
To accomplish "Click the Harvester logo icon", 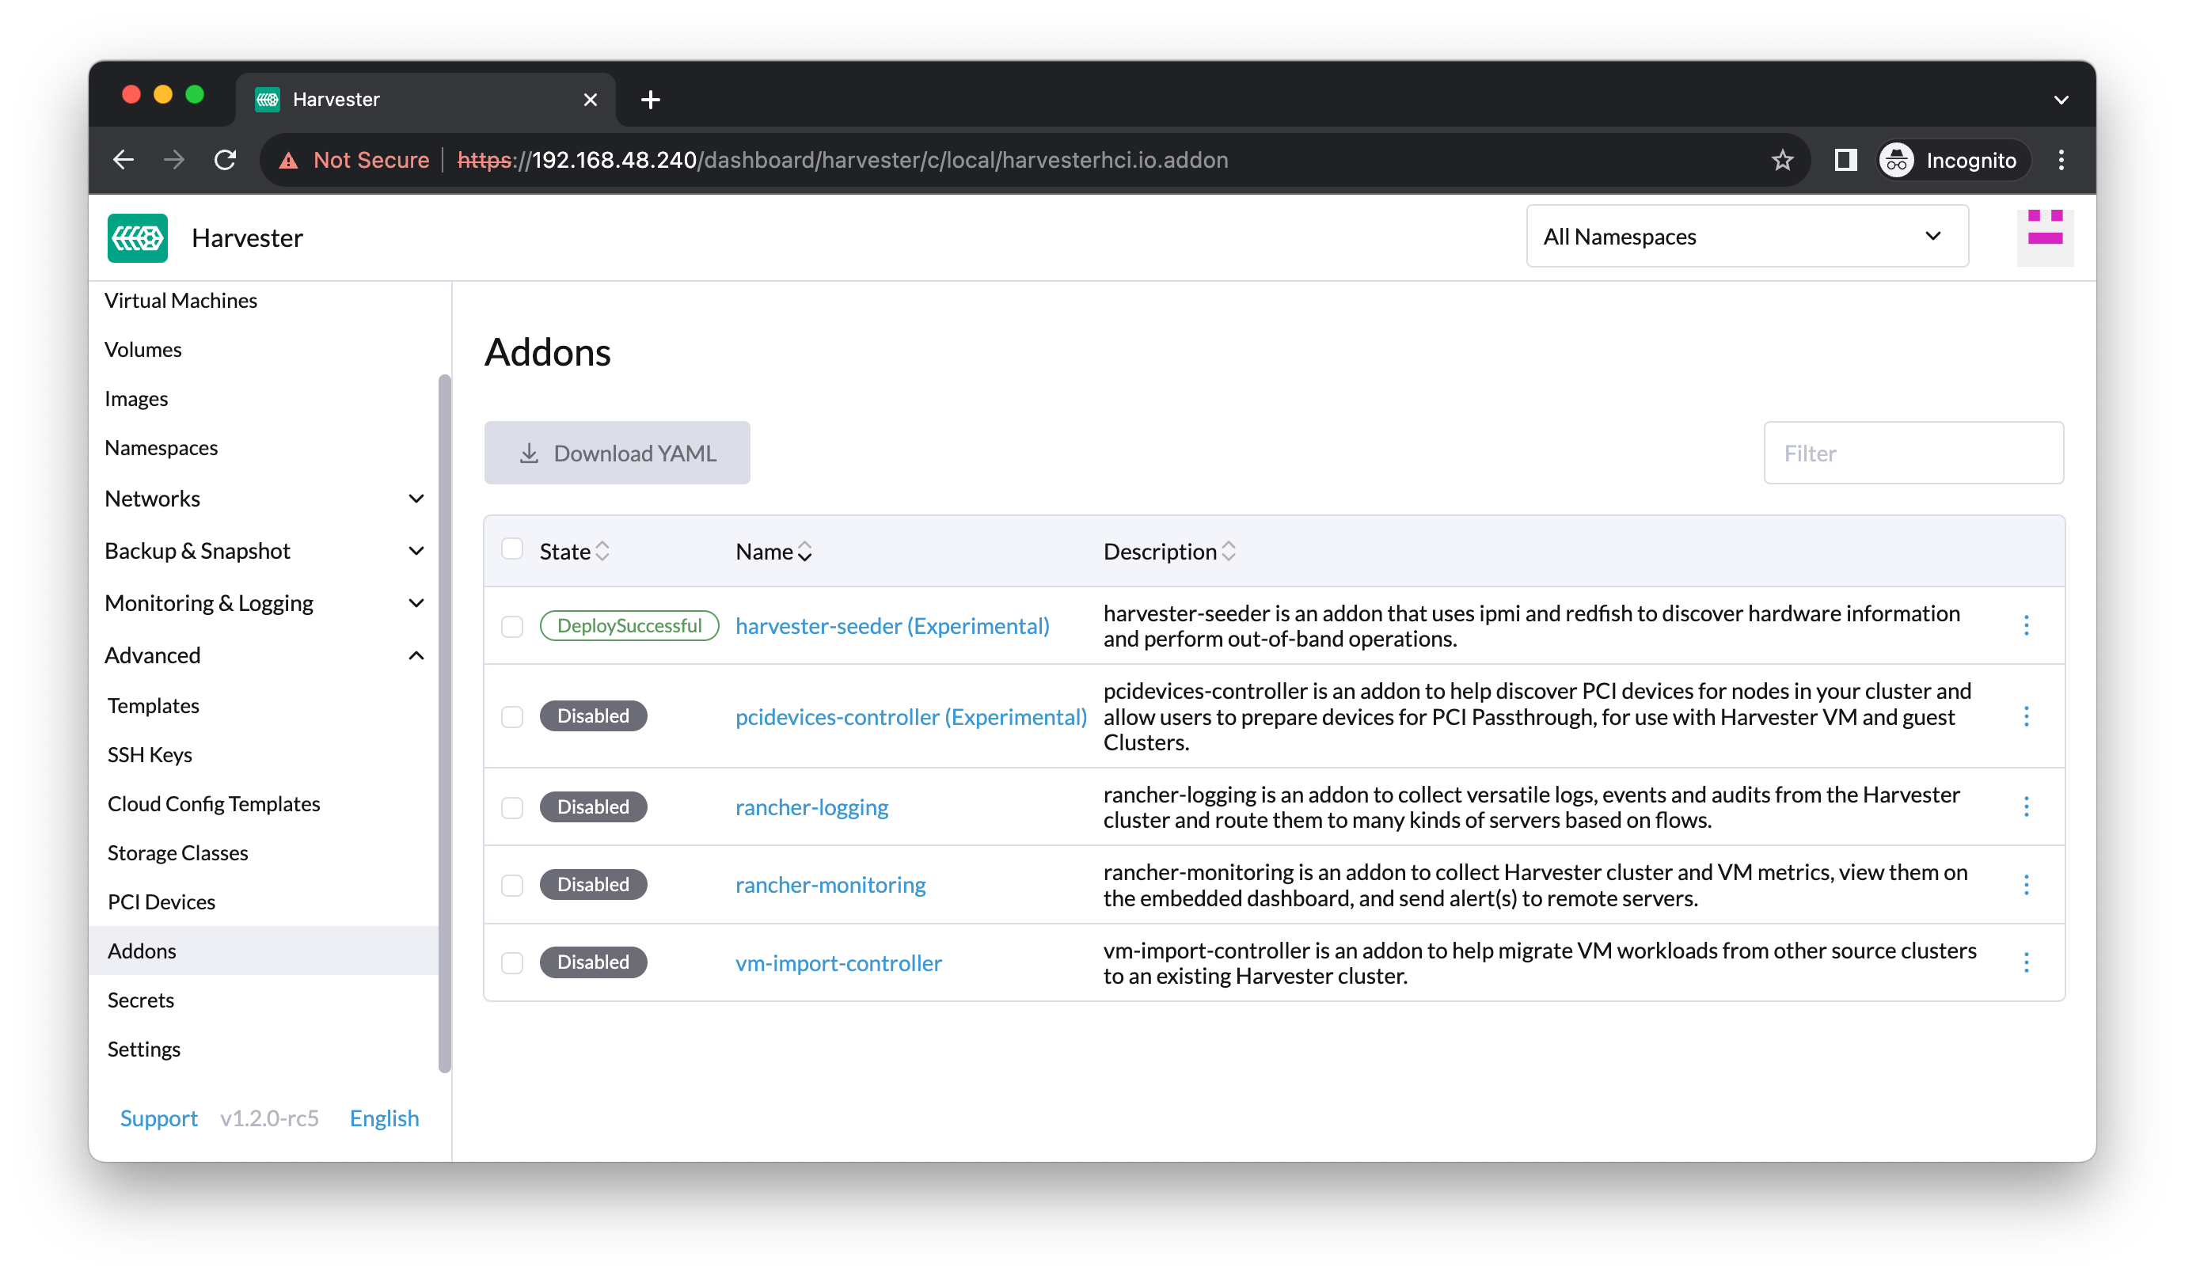I will 137,237.
